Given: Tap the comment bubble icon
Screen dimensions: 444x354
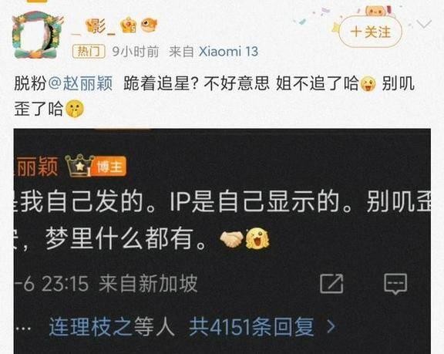Looking at the screenshot, I should click(x=395, y=284).
